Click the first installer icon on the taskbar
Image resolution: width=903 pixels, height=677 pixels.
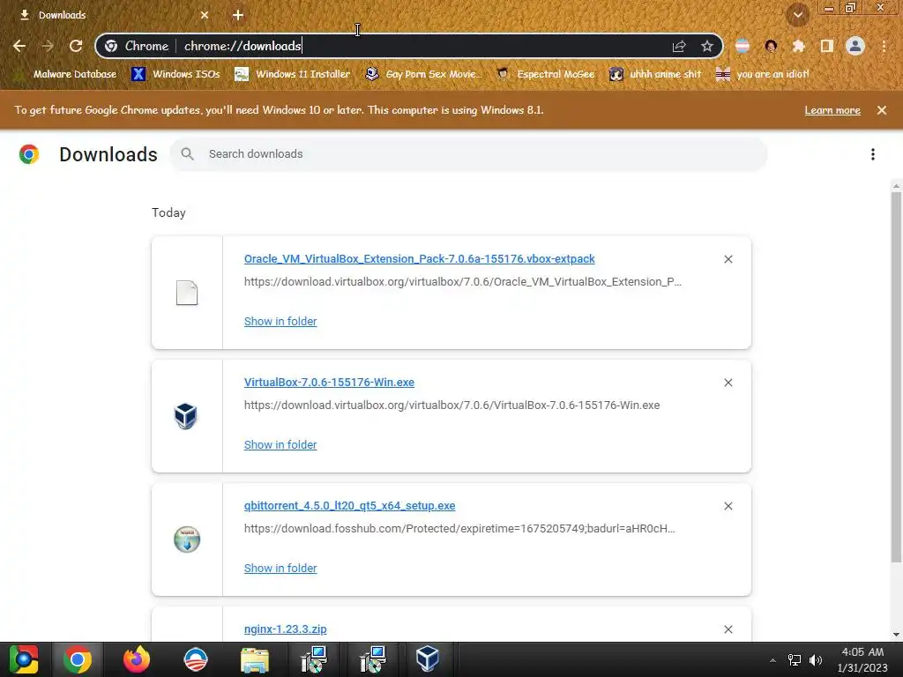(x=315, y=659)
